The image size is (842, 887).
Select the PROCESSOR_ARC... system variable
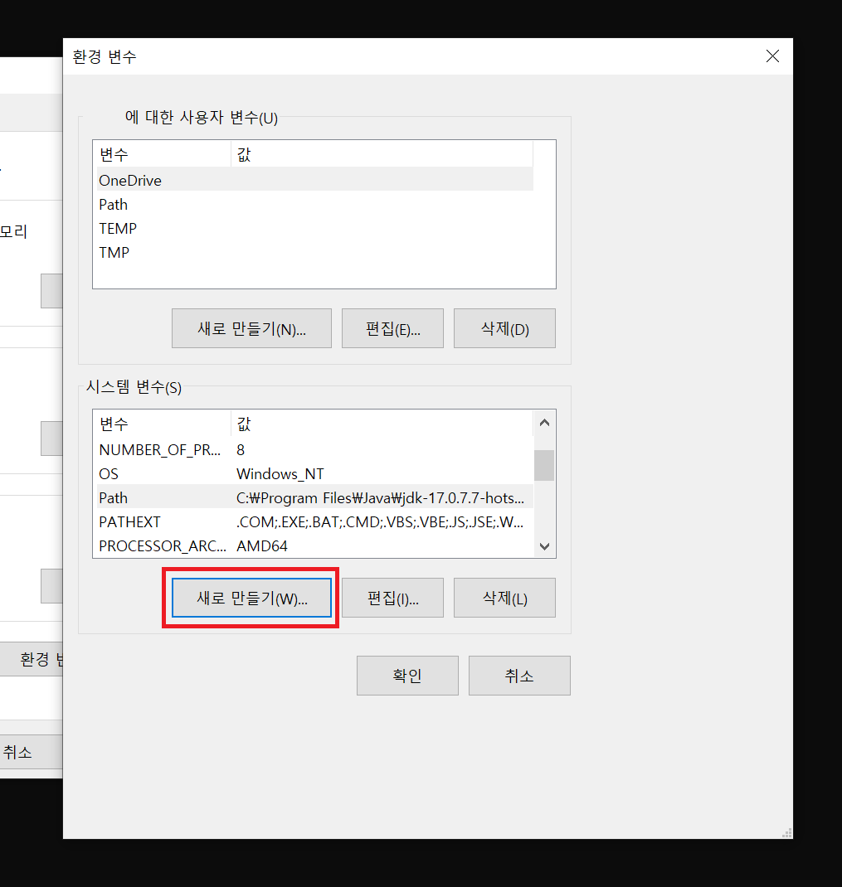point(315,546)
